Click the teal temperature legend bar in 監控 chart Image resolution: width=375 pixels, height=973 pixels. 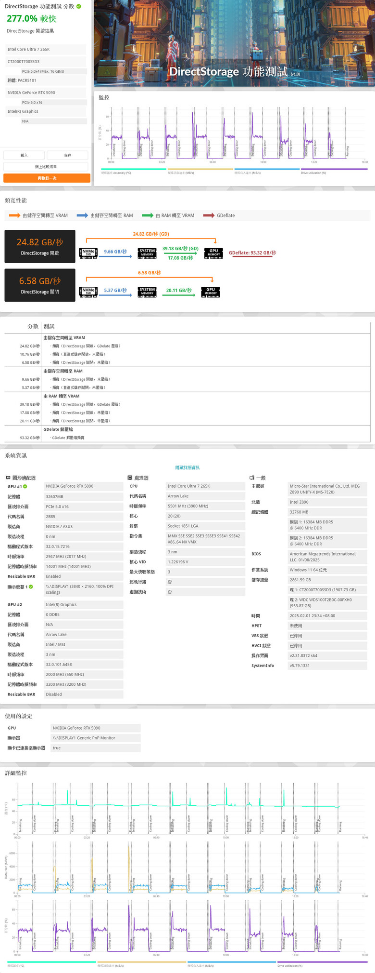point(134,169)
